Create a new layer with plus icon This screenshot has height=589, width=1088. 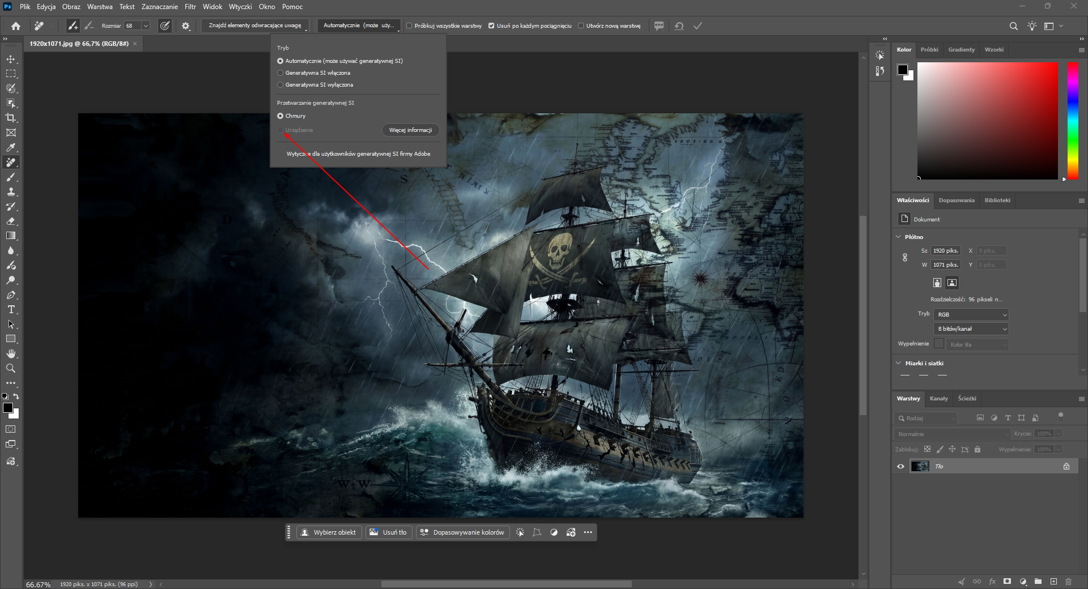[x=1053, y=581]
